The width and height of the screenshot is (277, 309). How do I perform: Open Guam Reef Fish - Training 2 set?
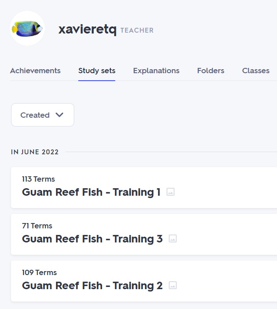[92, 286]
